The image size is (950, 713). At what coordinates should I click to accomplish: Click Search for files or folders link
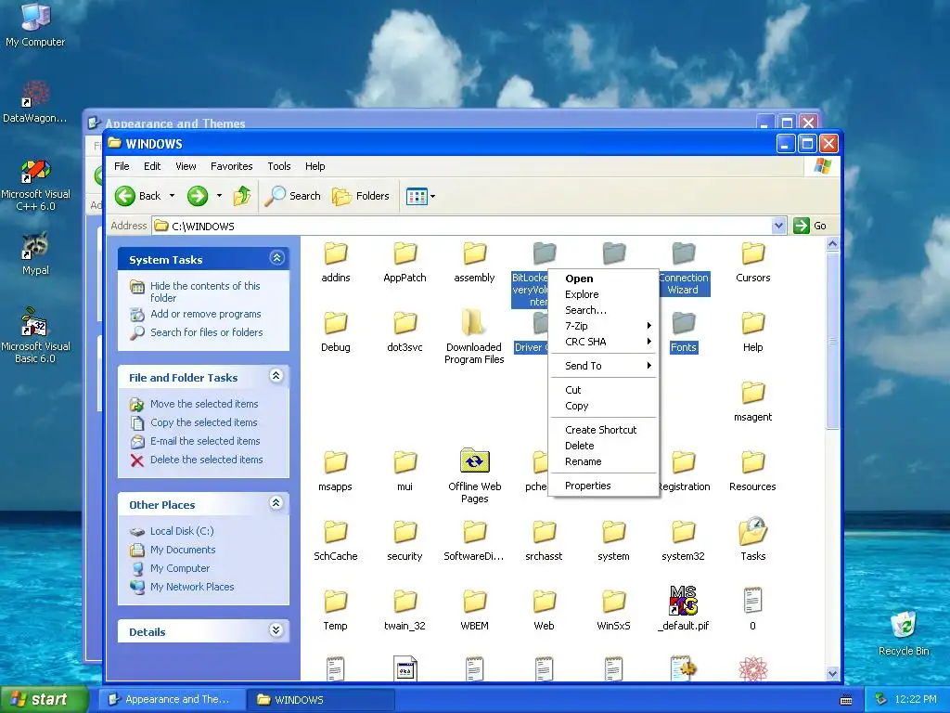[x=207, y=332]
